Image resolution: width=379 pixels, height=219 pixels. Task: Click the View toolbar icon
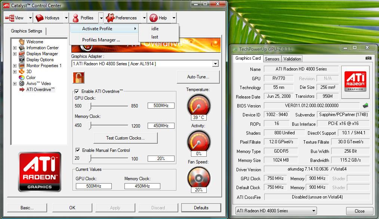(x=10, y=18)
